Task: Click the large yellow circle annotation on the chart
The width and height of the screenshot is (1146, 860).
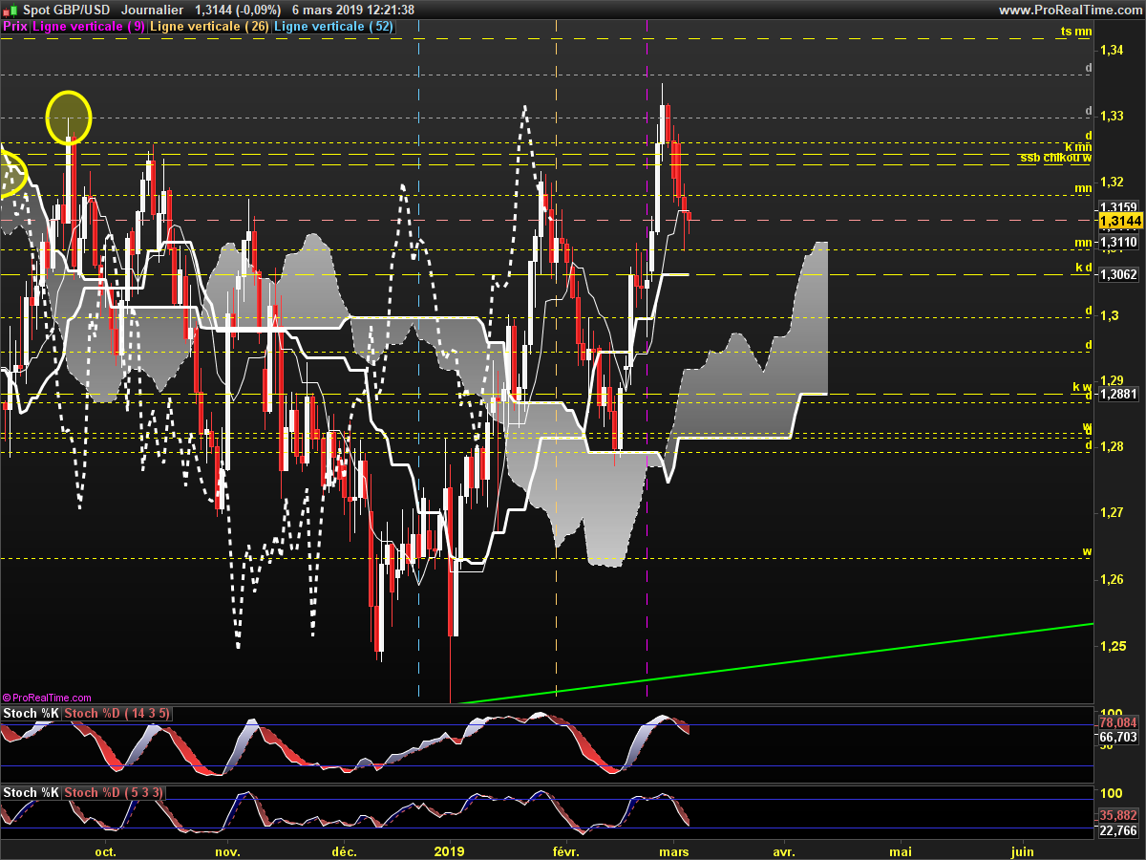Action: 69,117
